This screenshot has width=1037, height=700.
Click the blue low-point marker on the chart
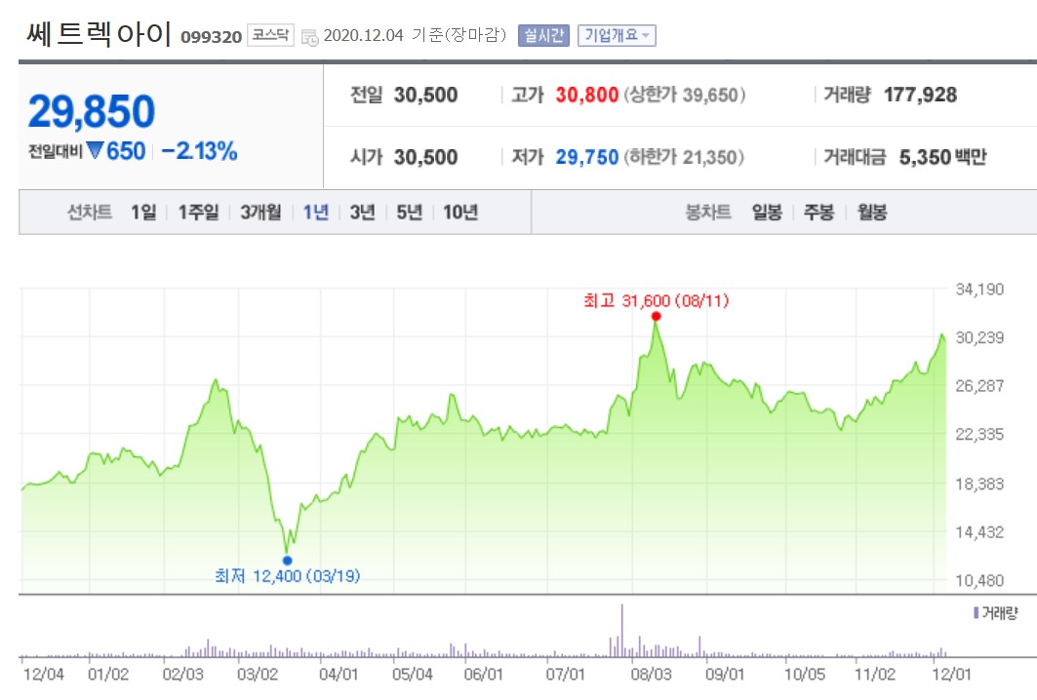(x=287, y=561)
